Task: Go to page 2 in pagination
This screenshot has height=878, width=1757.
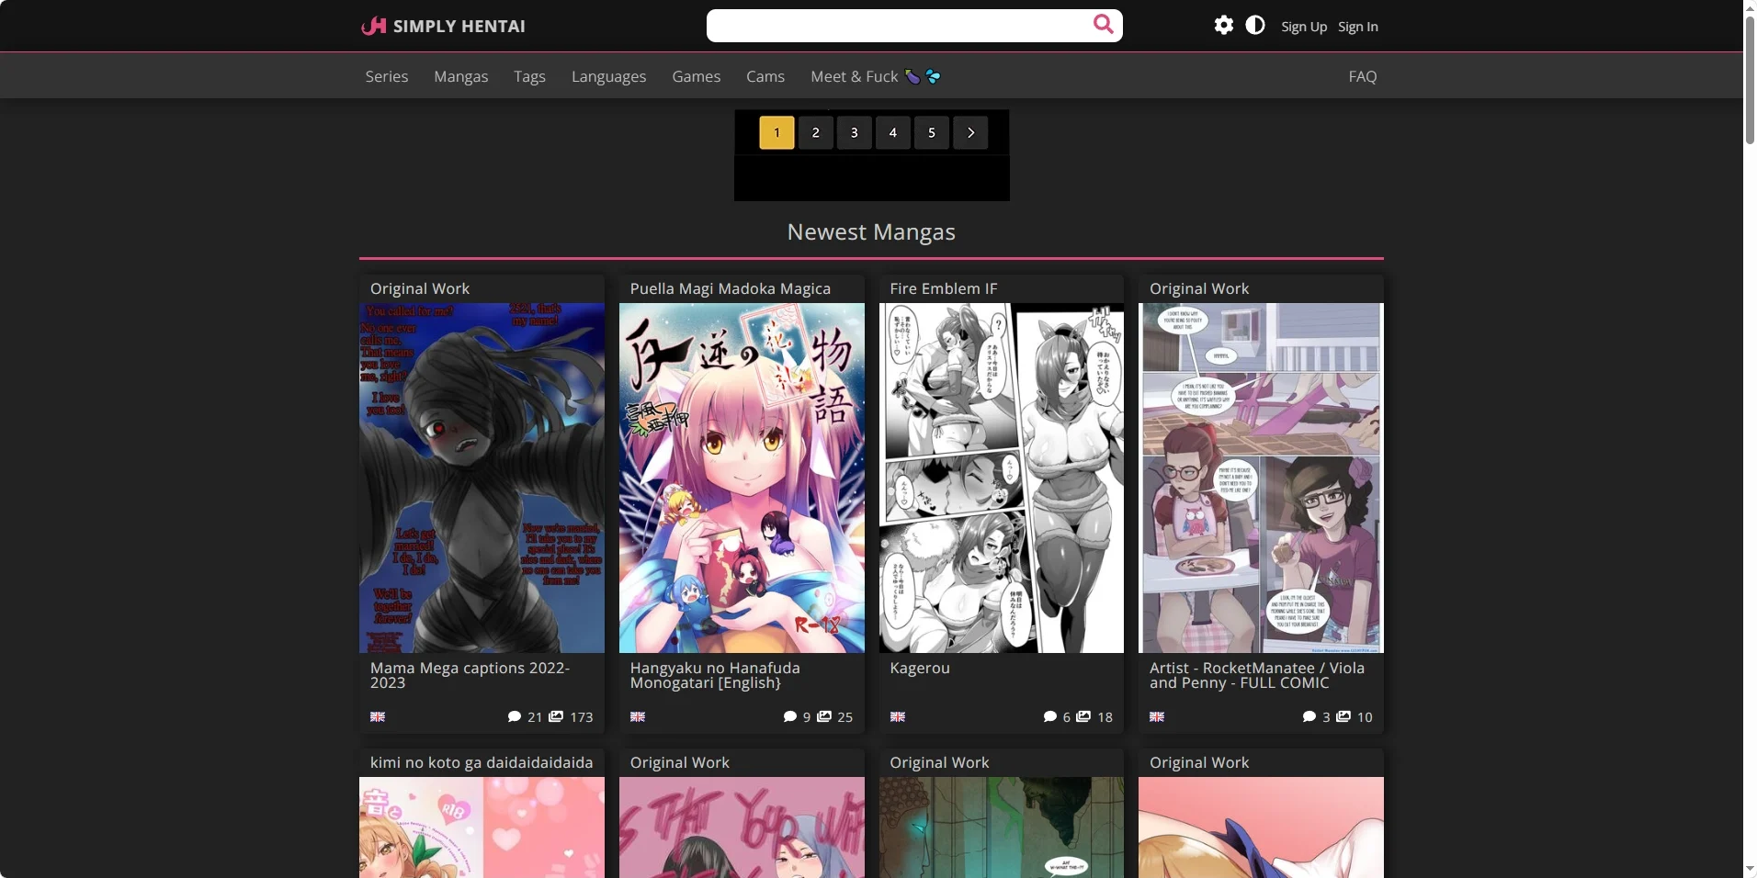Action: [x=815, y=132]
